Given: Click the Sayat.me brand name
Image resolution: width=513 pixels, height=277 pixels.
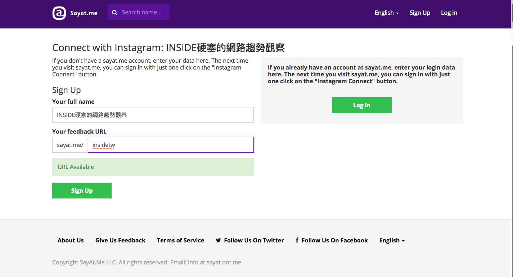Looking at the screenshot, I should click(84, 13).
